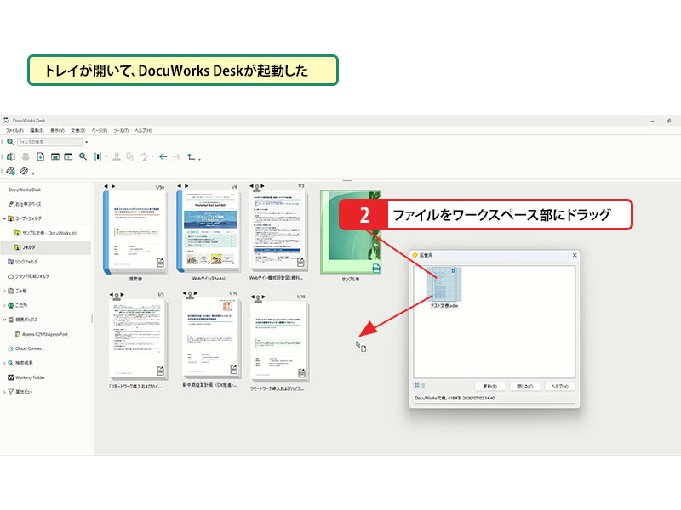Expand the 属性ビュー node
This screenshot has height=510, width=681.
[x=4, y=392]
